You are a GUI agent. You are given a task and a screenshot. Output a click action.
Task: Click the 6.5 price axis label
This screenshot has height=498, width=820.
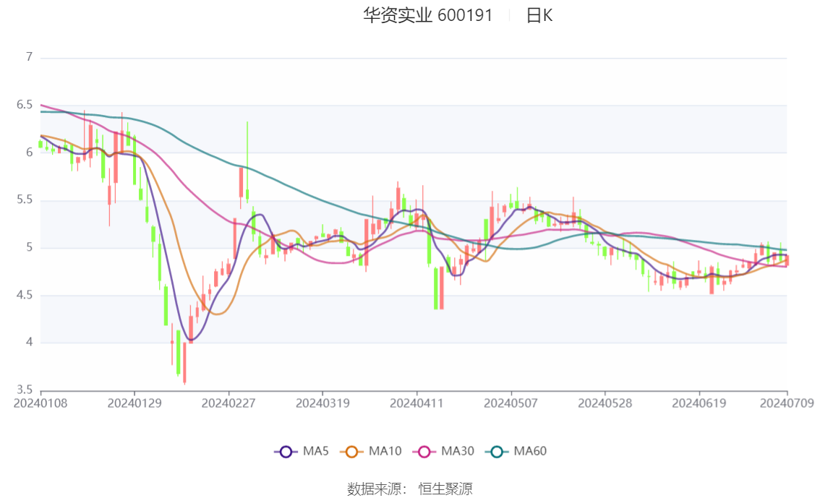[x=25, y=105]
